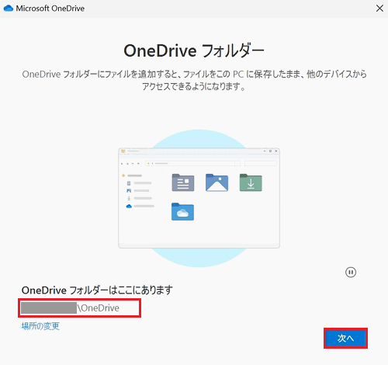The width and height of the screenshot is (388, 365).
Task: Click the description text about アクセスできるようになります
Action: [194, 80]
